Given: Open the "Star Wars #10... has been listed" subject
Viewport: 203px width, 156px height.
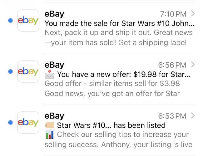Looking at the screenshot, I should click(x=111, y=125).
